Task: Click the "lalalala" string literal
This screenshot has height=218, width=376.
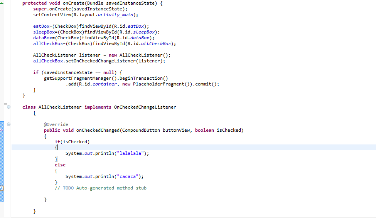Action: [130, 153]
